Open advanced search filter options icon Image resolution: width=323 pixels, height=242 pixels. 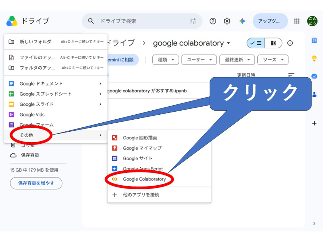(193, 21)
